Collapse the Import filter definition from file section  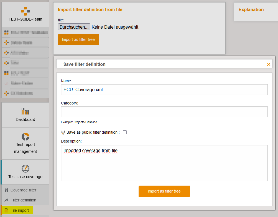tap(90, 9)
